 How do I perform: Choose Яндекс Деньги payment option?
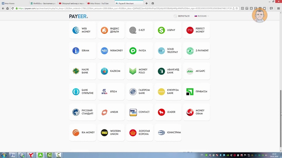coord(111,30)
